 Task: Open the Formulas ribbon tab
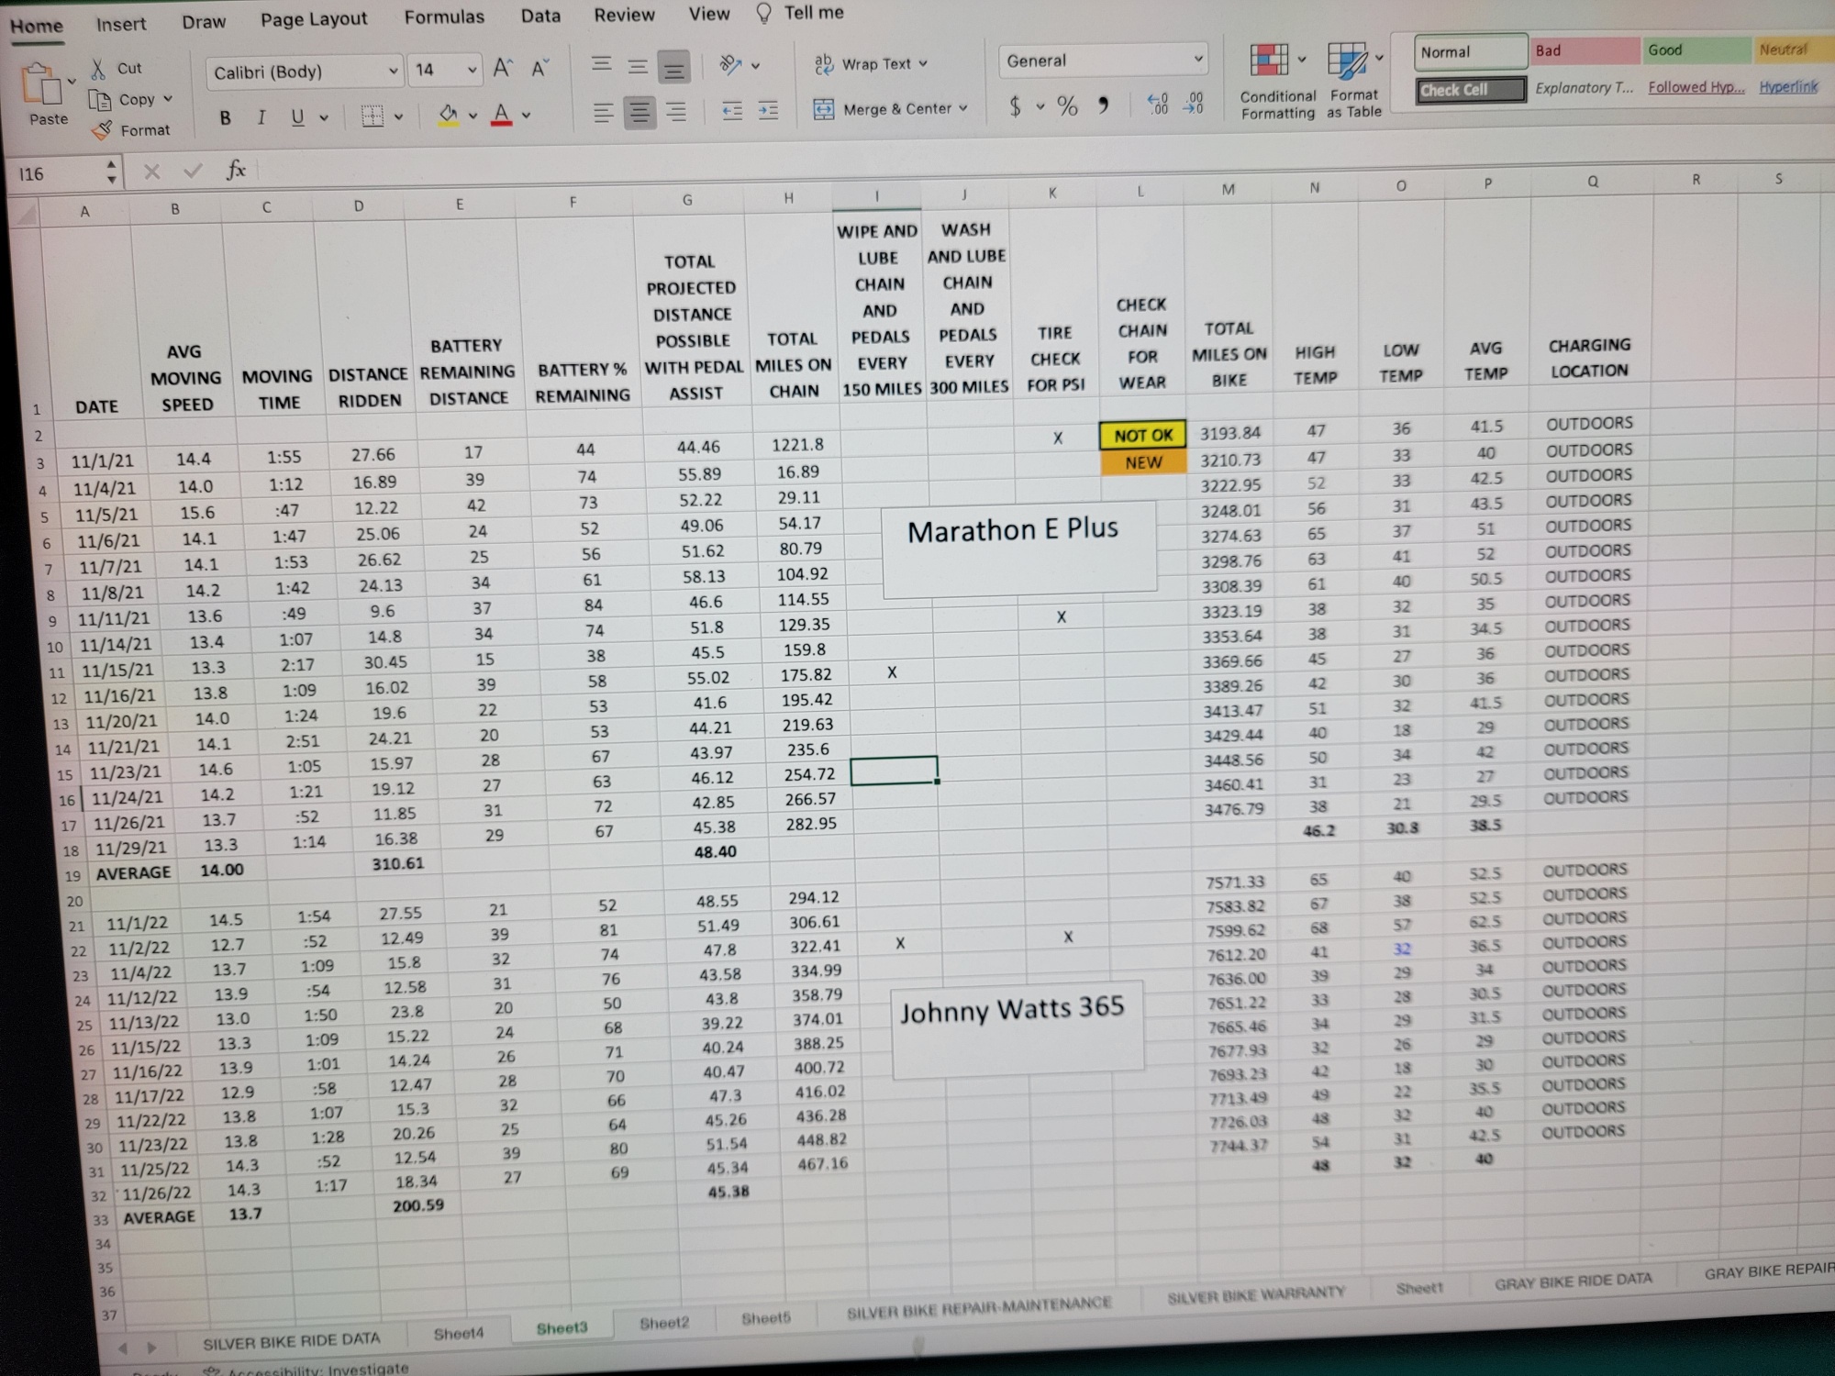click(444, 17)
